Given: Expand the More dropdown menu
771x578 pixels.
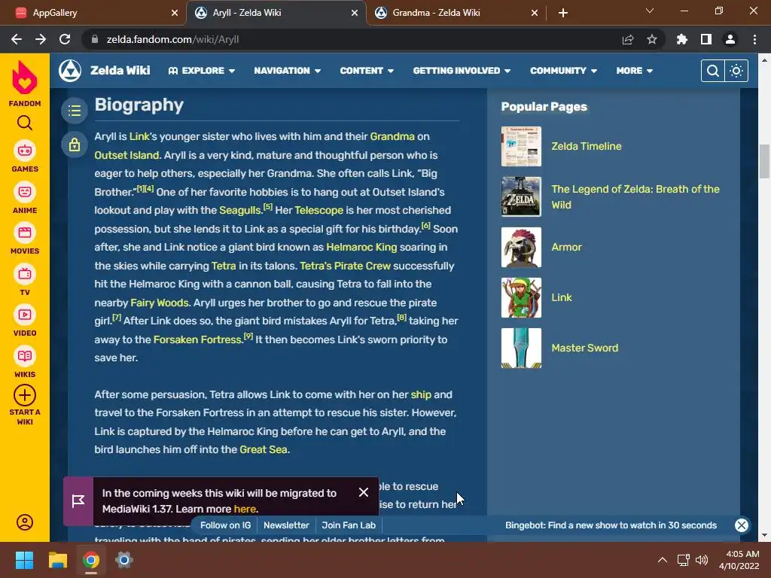Looking at the screenshot, I should click(x=634, y=71).
